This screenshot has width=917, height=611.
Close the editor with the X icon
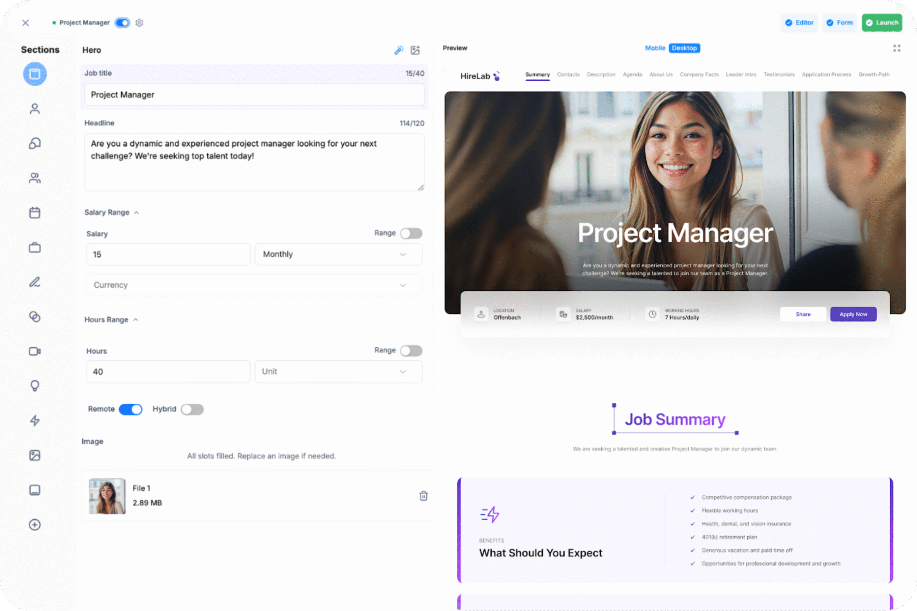coord(26,23)
